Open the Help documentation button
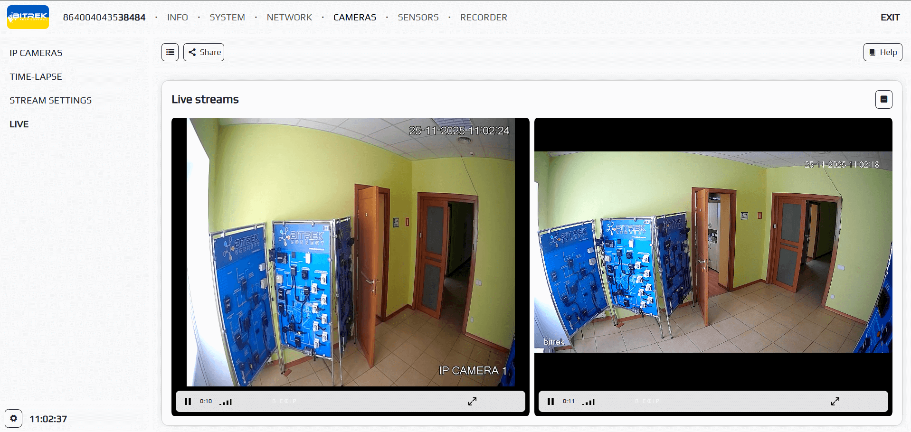The width and height of the screenshot is (911, 432). pos(883,52)
